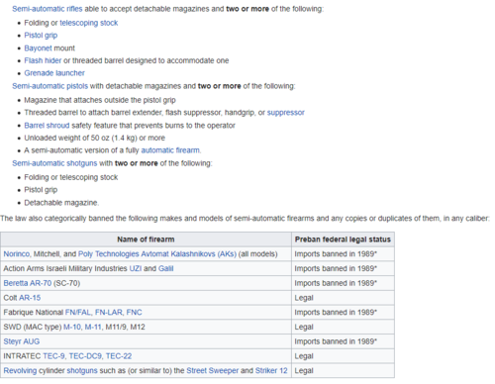Click 'Imports banned in 1989' in Beretta row
Viewport: 495px width, 384px height.
(336, 283)
